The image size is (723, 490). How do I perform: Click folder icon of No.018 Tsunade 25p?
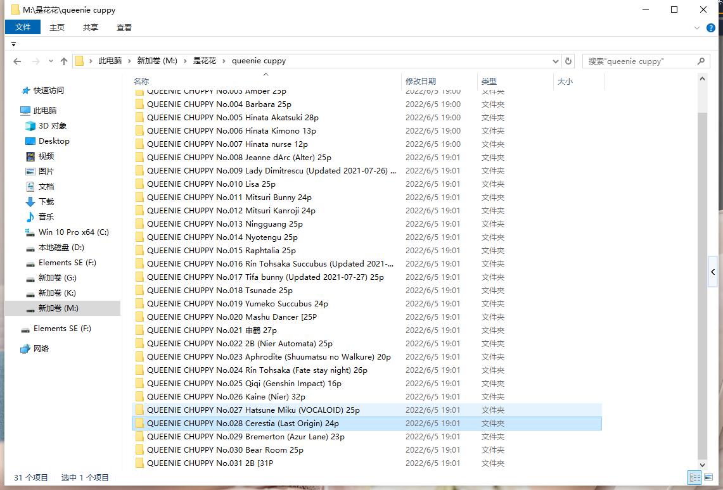pyautogui.click(x=139, y=290)
